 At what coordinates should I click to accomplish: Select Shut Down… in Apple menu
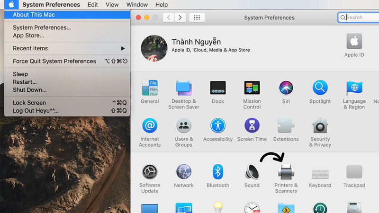[x=67, y=90]
